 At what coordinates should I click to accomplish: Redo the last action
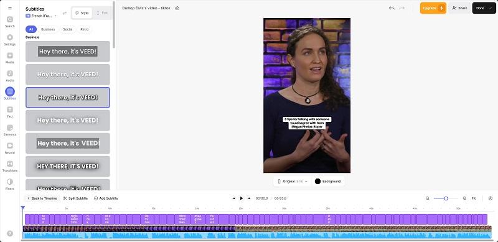(x=402, y=8)
